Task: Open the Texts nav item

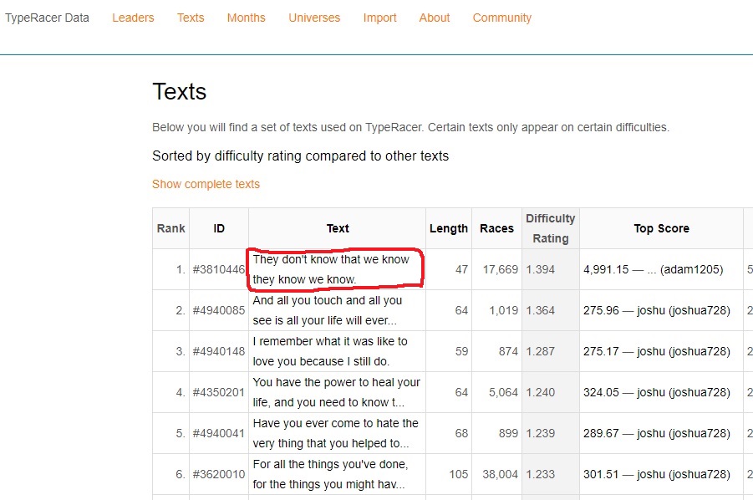Action: [191, 18]
